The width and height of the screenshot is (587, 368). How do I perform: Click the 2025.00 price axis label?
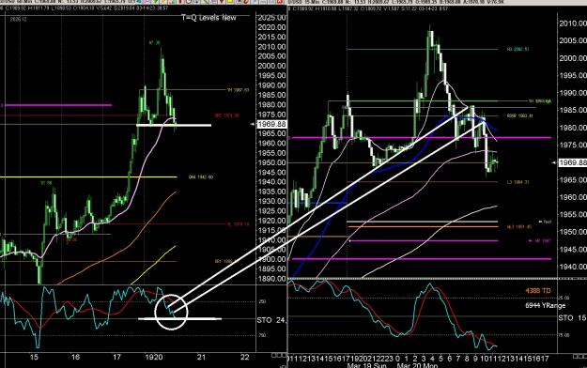pyautogui.click(x=271, y=18)
